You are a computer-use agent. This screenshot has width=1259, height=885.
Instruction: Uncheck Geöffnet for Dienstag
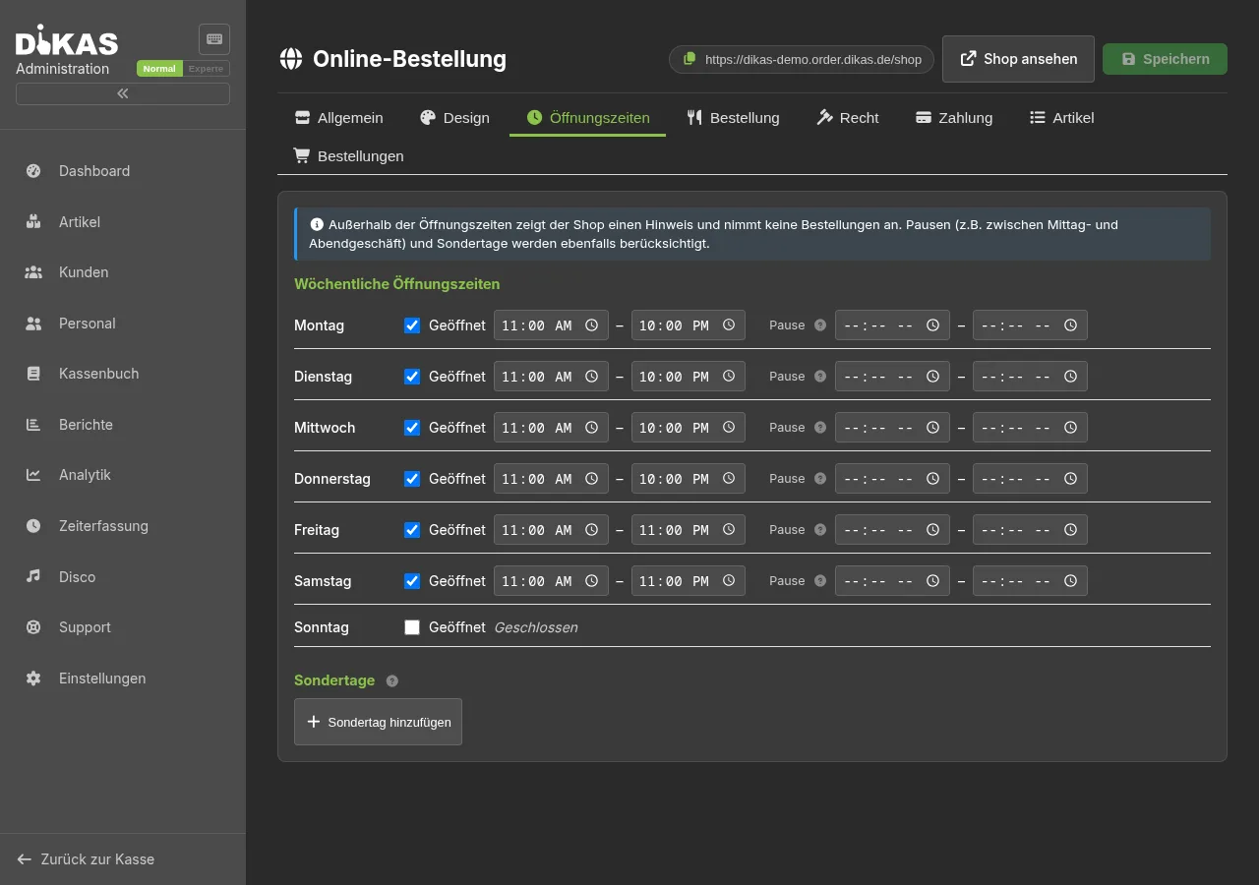412,377
